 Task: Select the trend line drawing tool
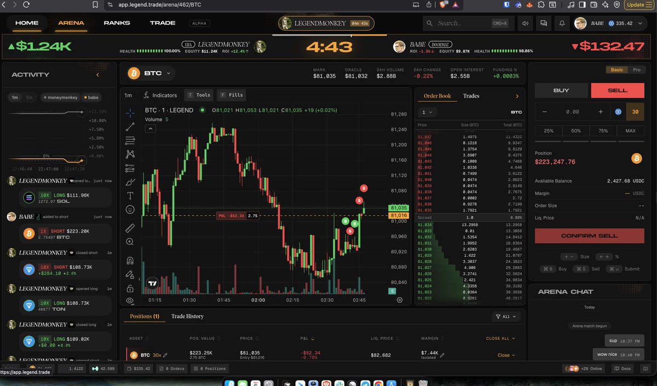pos(130,126)
